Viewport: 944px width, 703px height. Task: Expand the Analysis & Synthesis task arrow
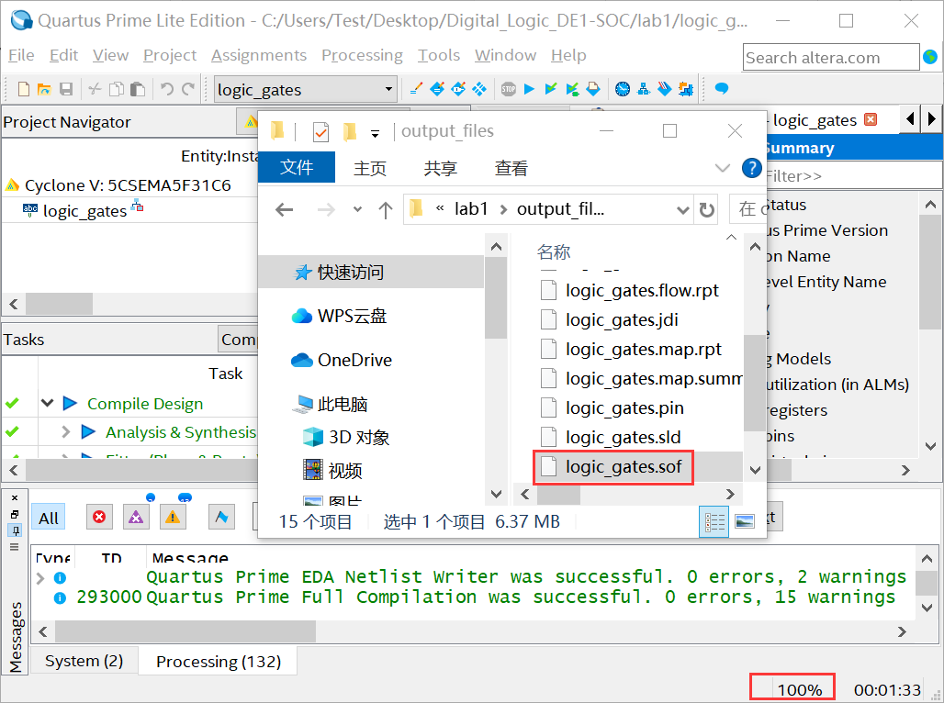pyautogui.click(x=65, y=431)
